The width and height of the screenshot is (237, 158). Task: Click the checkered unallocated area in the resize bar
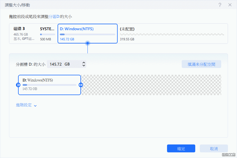click(151, 85)
